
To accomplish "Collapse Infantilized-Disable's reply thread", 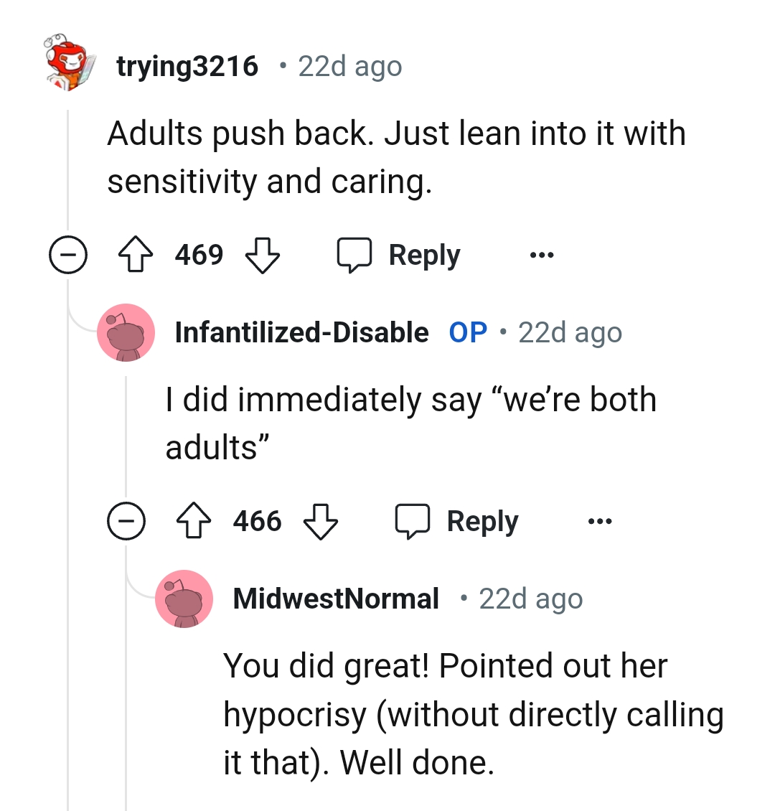I will [x=126, y=521].
